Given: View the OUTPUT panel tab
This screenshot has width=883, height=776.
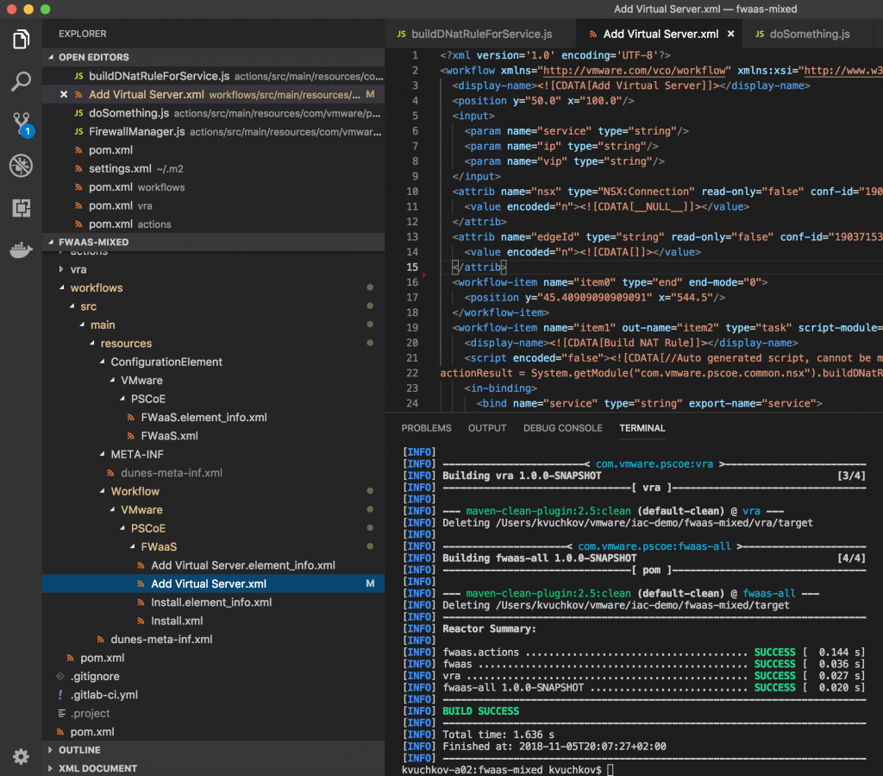Looking at the screenshot, I should (x=487, y=427).
